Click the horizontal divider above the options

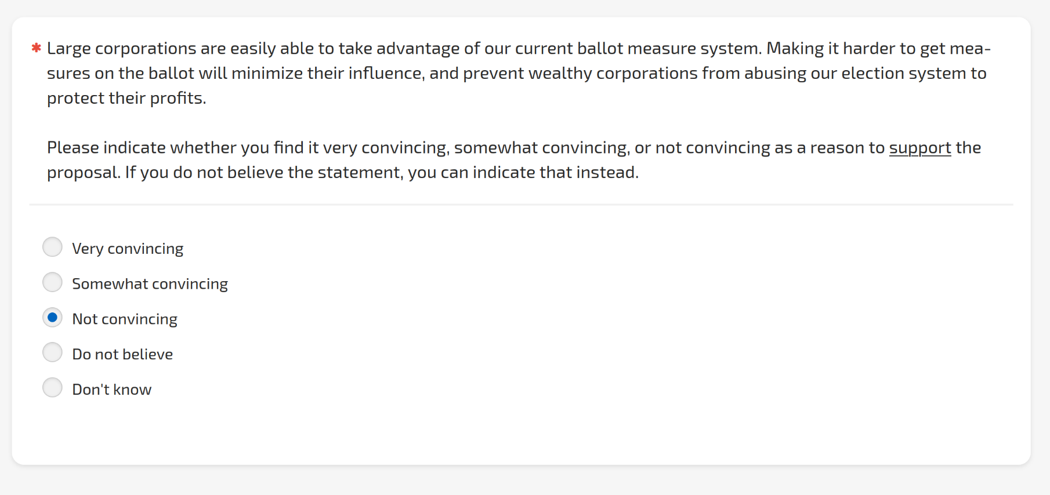click(521, 205)
